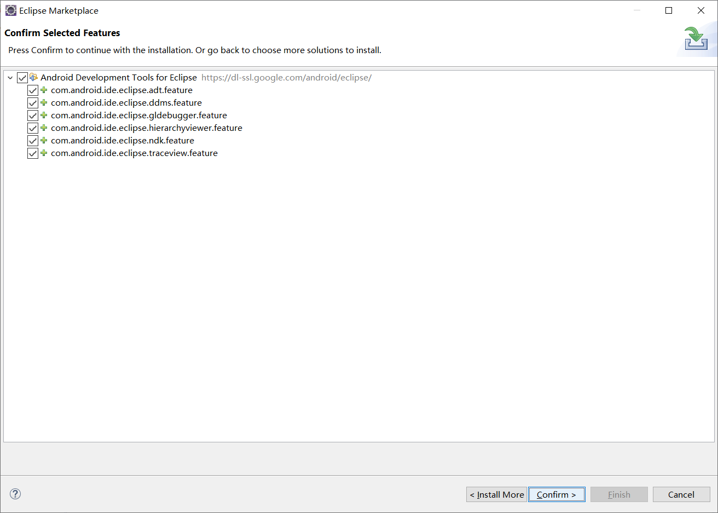Screen dimensions: 718x513
Task: Click plus icon beside hierarchyviewer.feature
Action: pos(44,128)
